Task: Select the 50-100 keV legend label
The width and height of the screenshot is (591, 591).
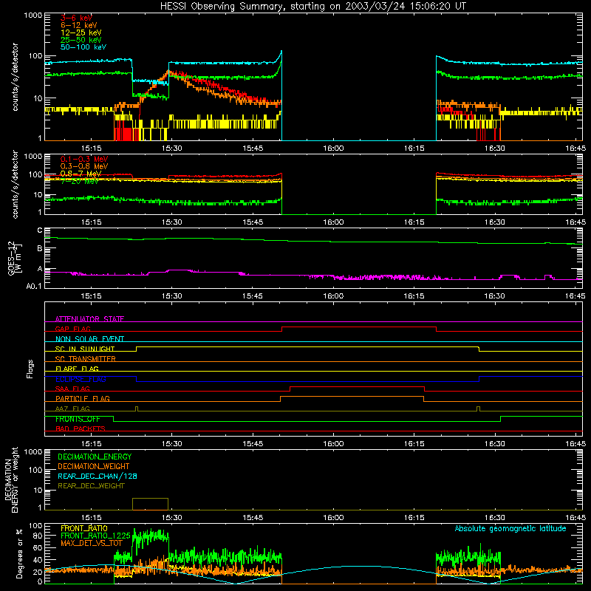Action: [x=83, y=47]
